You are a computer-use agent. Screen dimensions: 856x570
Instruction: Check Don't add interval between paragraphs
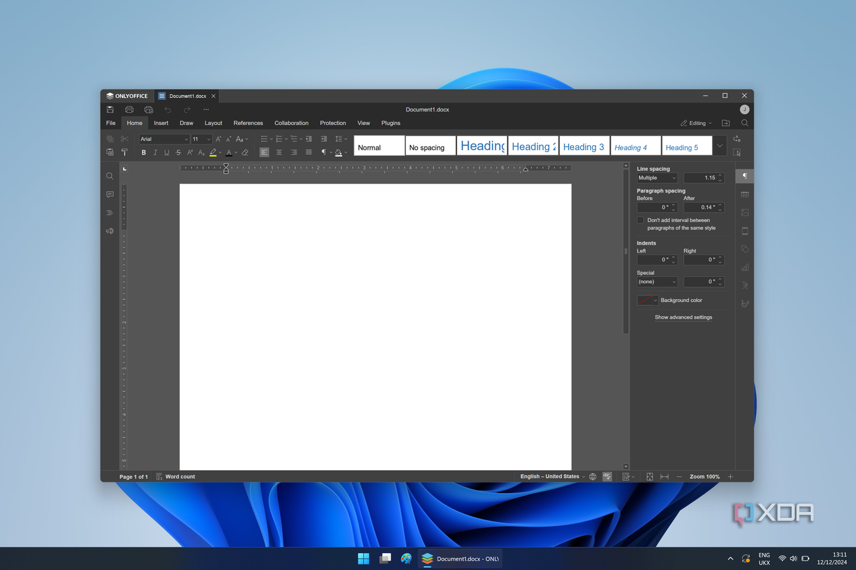coord(640,220)
